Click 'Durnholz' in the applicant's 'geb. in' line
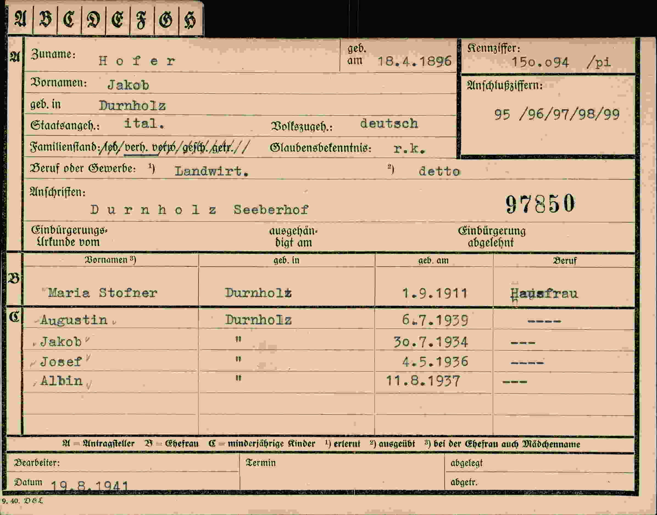Image resolution: width=657 pixels, height=515 pixels. pos(132,105)
